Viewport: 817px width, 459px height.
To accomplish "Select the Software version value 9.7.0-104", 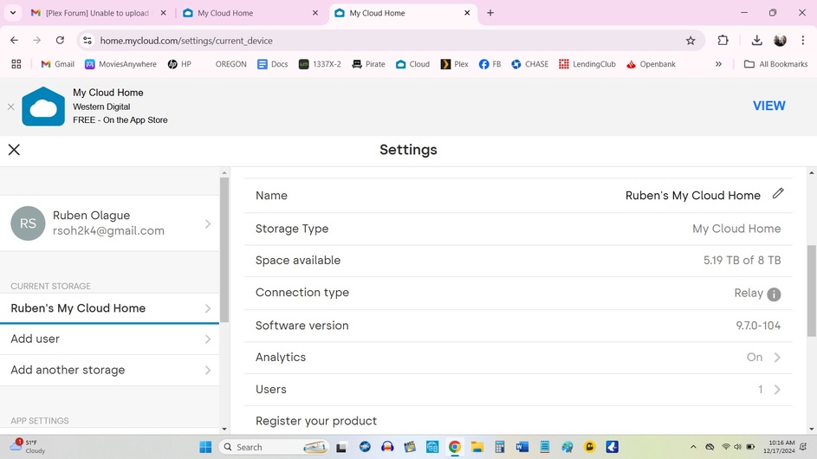I will [758, 326].
